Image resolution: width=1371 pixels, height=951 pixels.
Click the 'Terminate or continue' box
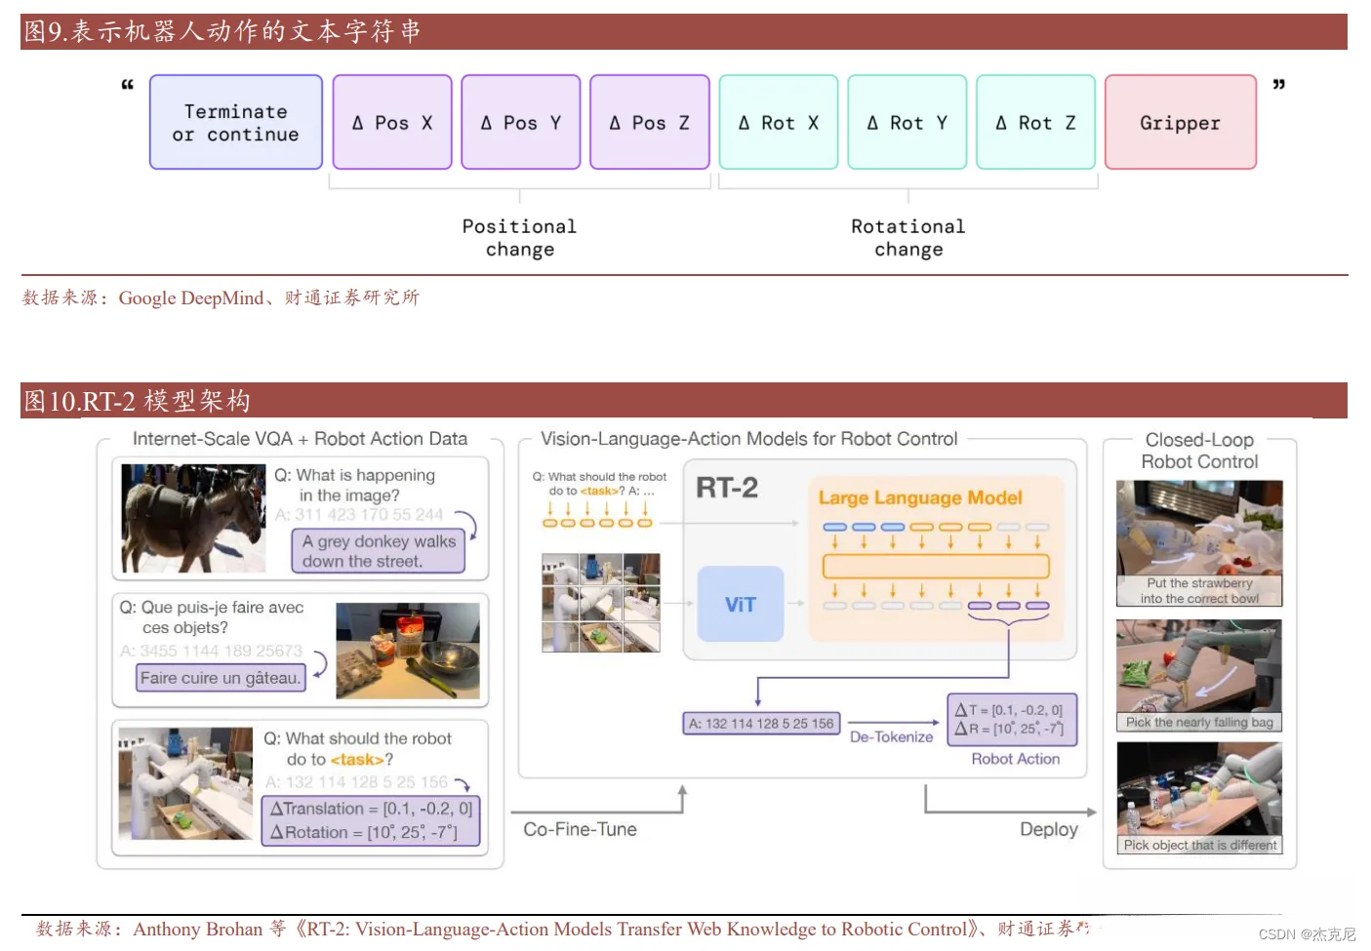click(x=236, y=122)
